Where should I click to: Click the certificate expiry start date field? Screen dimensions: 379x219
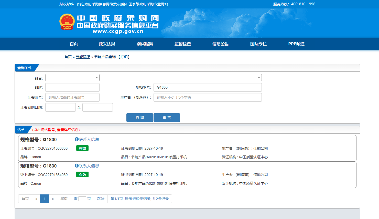pos(60,107)
